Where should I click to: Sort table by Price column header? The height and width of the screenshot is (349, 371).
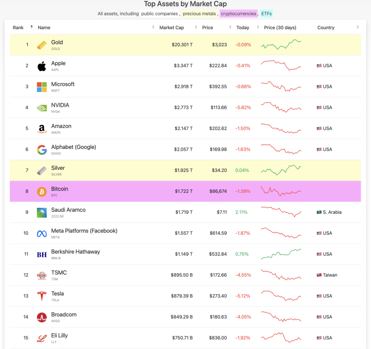pos(207,28)
